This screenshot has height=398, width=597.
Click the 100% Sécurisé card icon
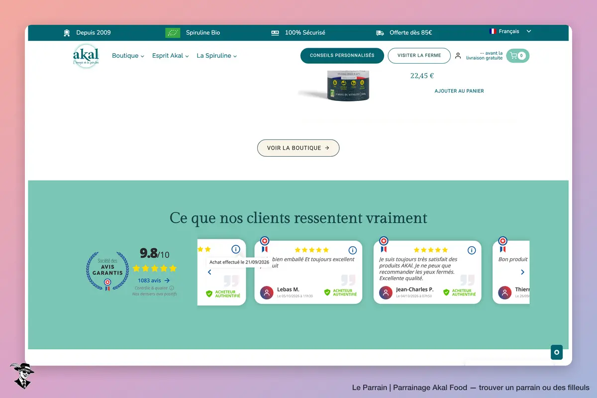tap(275, 33)
